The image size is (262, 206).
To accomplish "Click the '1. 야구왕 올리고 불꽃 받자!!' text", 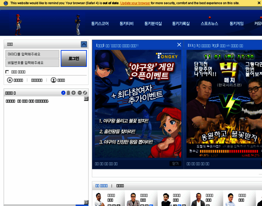I will (123, 121).
